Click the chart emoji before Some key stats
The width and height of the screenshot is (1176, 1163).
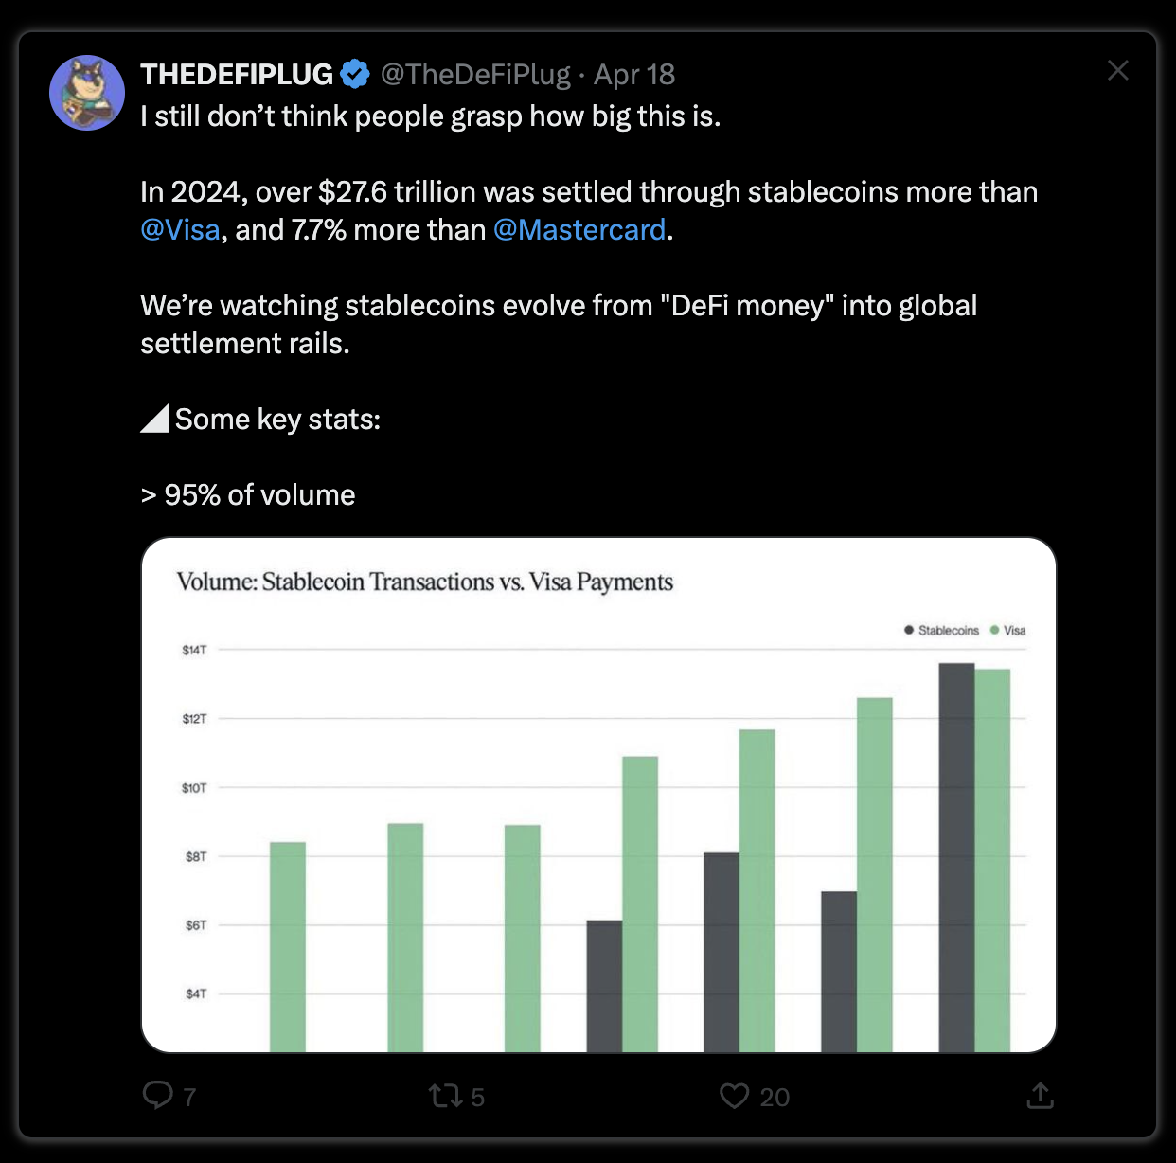click(x=154, y=419)
